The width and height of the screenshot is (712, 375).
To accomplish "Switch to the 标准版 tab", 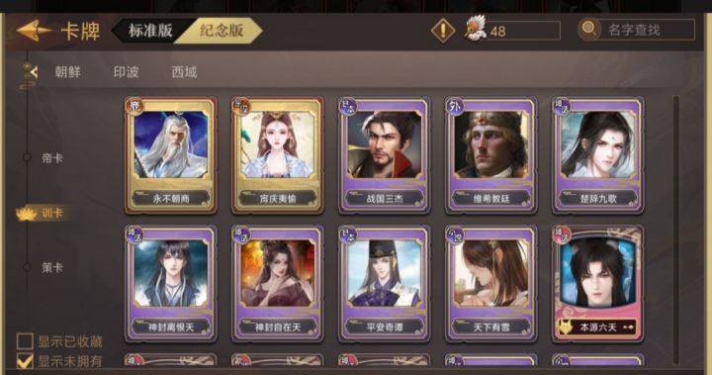I will coord(150,31).
